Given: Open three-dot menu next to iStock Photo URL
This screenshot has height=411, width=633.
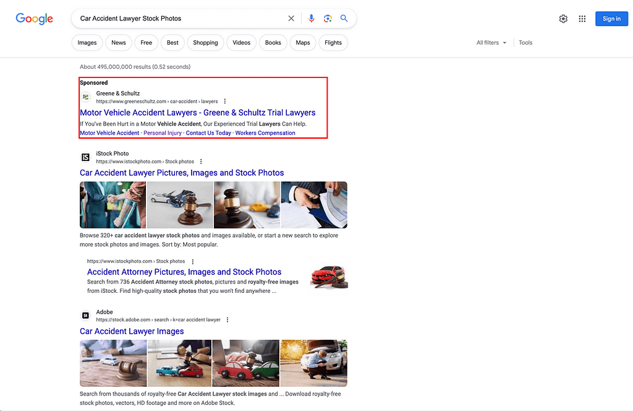Looking at the screenshot, I should (201, 162).
